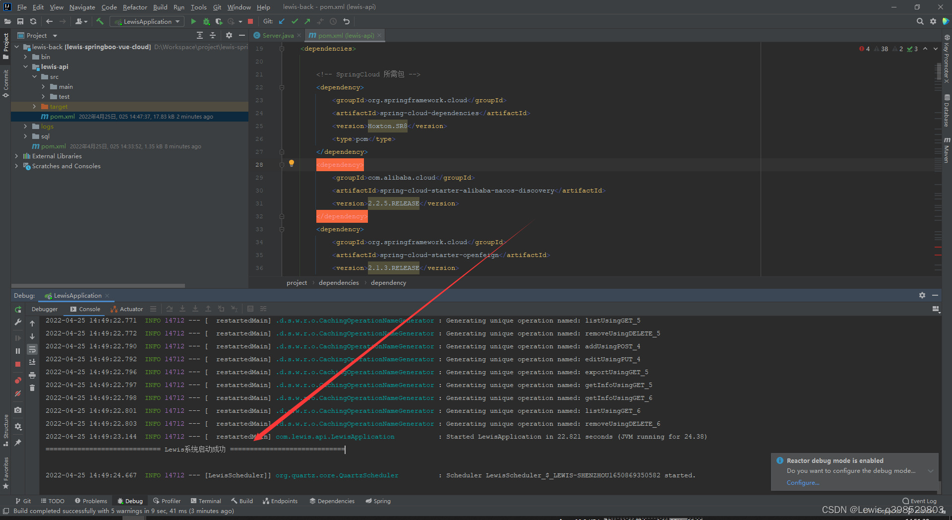952x520 pixels.
Task: Click the Save All disk icon
Action: [x=20, y=21]
